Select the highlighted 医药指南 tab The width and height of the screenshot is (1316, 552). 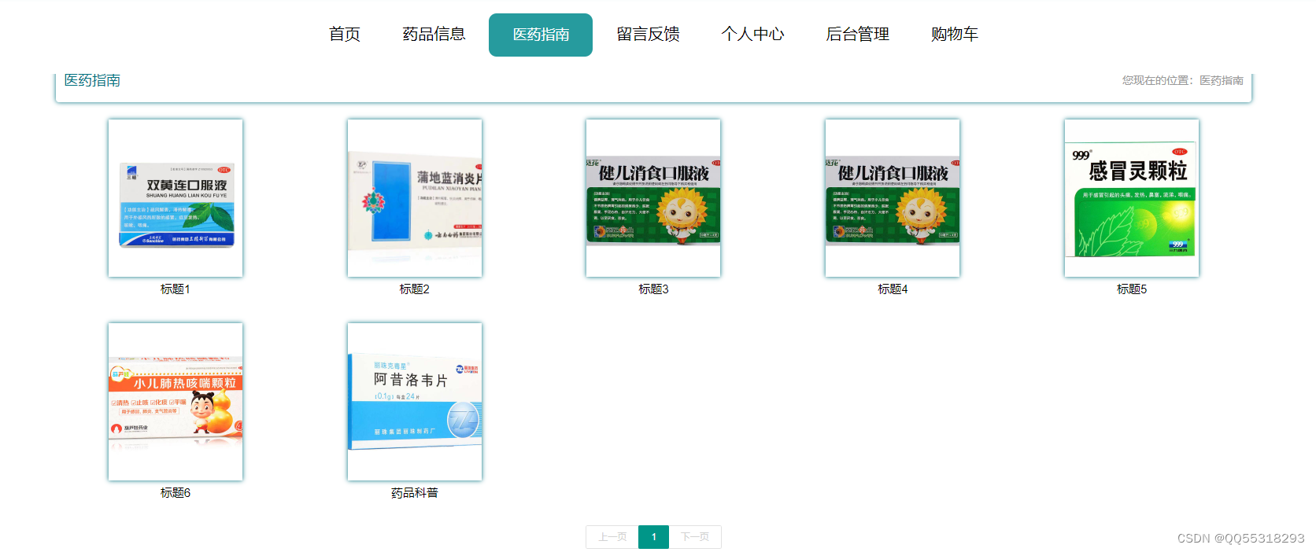tap(541, 35)
